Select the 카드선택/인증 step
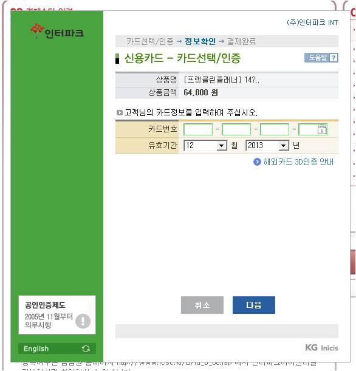Screen dimensions: 356x371 (150, 41)
